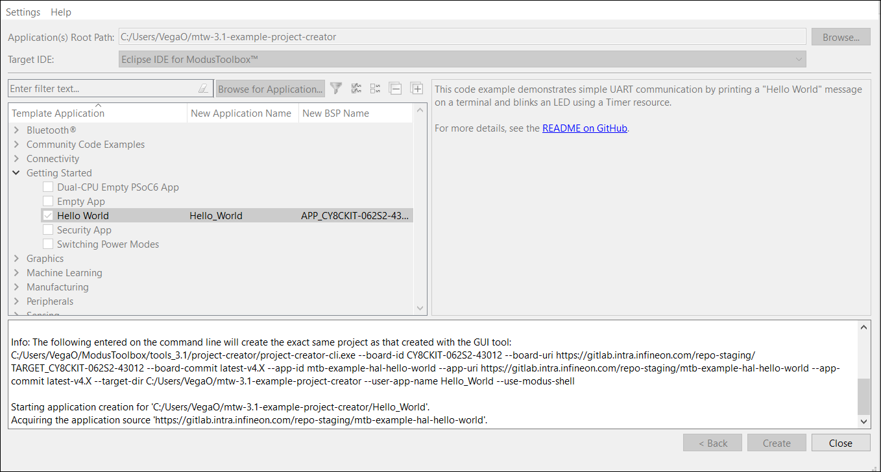Select the Hello World template label
881x472 pixels.
(83, 215)
